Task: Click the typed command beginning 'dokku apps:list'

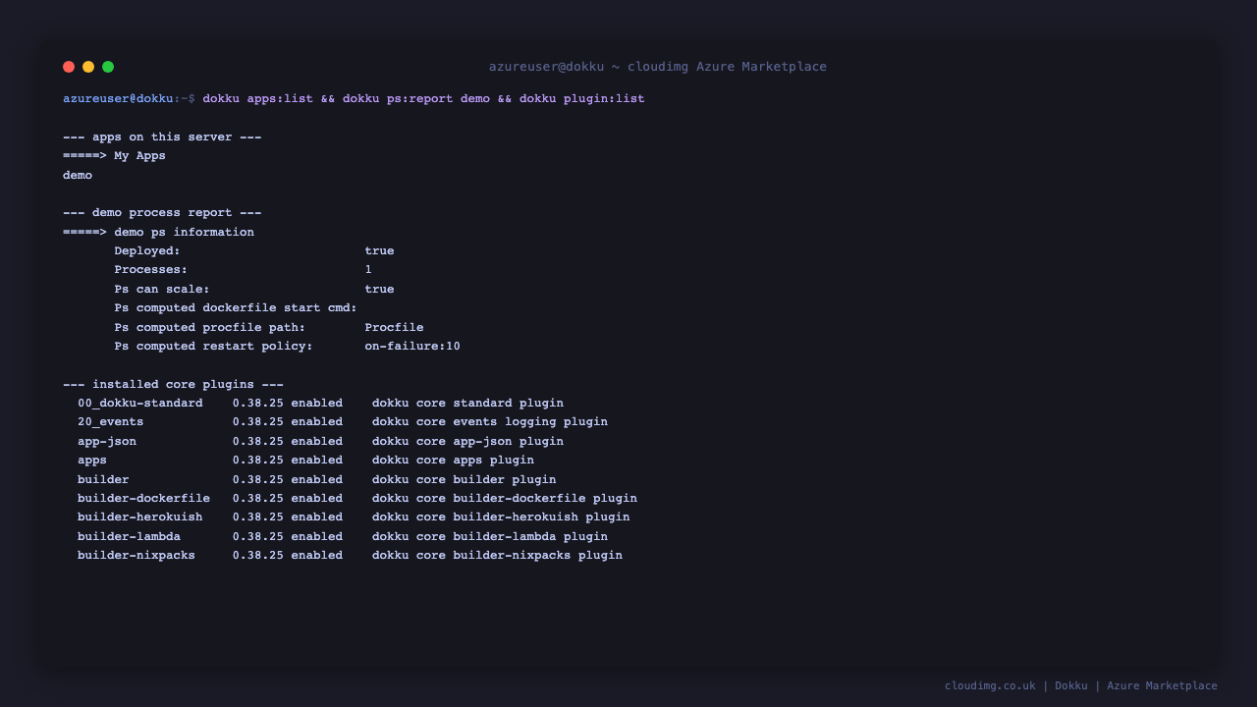Action: coord(423,99)
